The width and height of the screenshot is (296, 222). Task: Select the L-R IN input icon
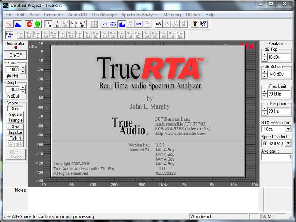pyautogui.click(x=82, y=24)
